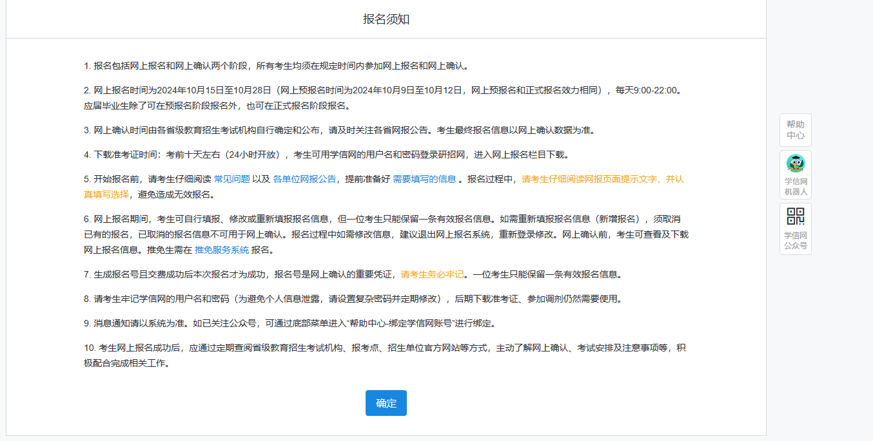Show the WeChat official account QR code
873x441 pixels.
pyautogui.click(x=795, y=229)
